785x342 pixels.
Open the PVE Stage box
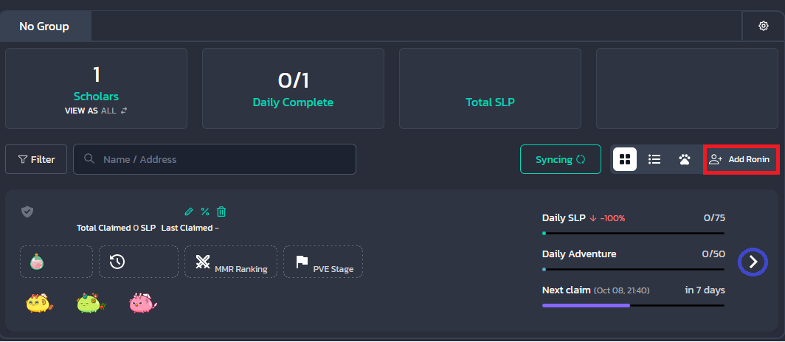(x=323, y=262)
